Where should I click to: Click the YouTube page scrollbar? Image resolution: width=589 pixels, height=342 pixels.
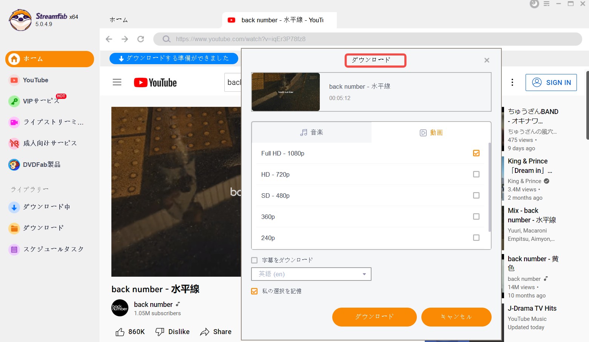587,105
